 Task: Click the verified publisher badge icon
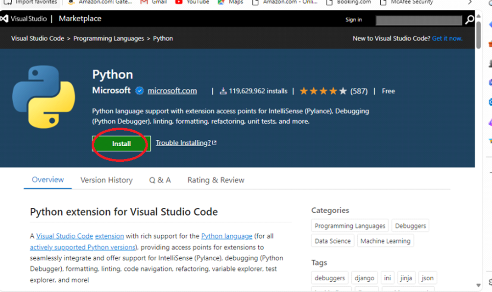pyautogui.click(x=139, y=91)
